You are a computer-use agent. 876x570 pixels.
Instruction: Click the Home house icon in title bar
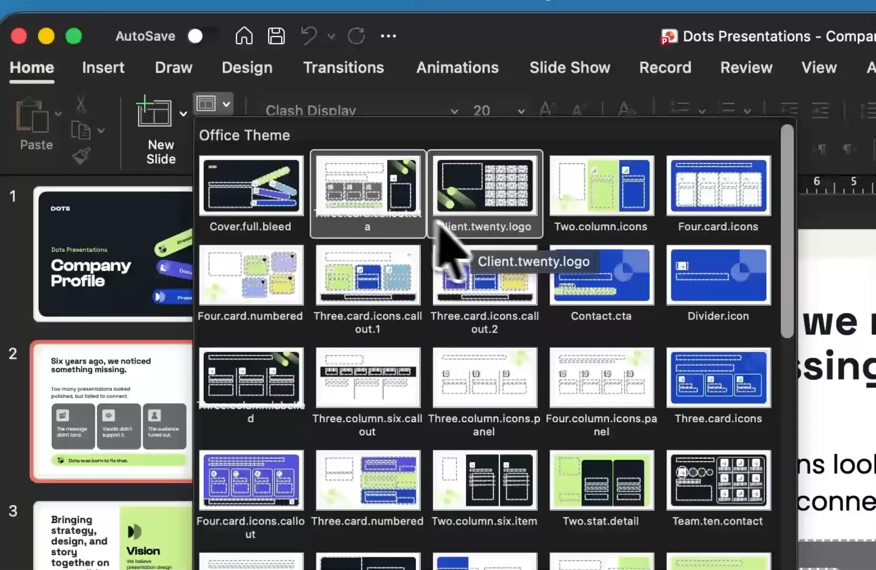coord(244,36)
